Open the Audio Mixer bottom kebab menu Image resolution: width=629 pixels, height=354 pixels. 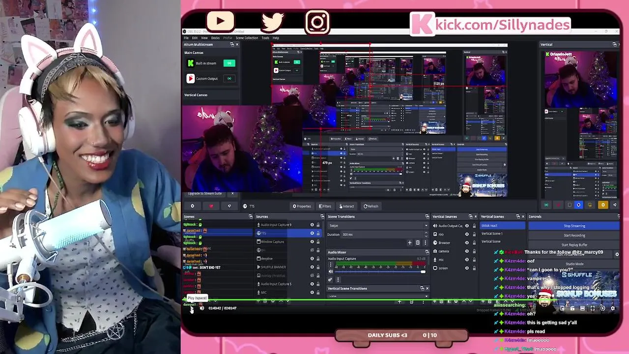click(338, 280)
